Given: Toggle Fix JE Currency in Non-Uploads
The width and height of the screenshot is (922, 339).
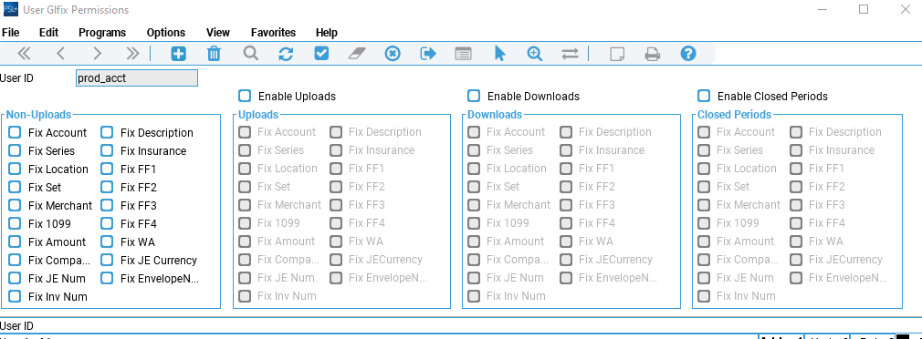Looking at the screenshot, I should [107, 260].
